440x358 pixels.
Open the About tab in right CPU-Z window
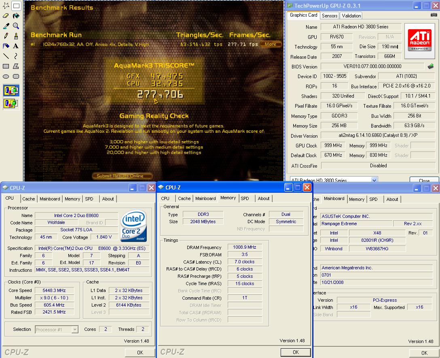[x=392, y=199]
